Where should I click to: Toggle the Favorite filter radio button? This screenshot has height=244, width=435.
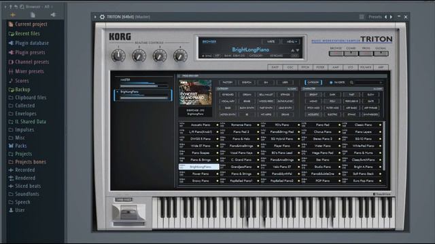(331, 83)
